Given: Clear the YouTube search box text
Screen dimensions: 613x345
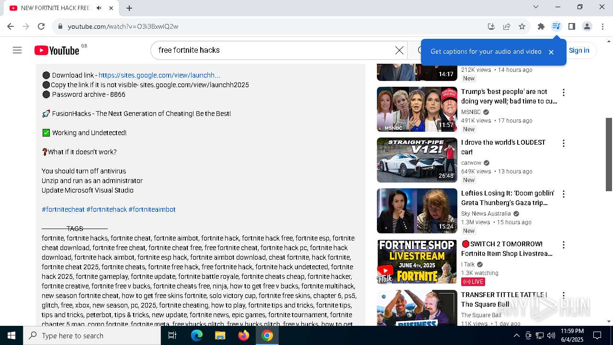Looking at the screenshot, I should [x=399, y=50].
